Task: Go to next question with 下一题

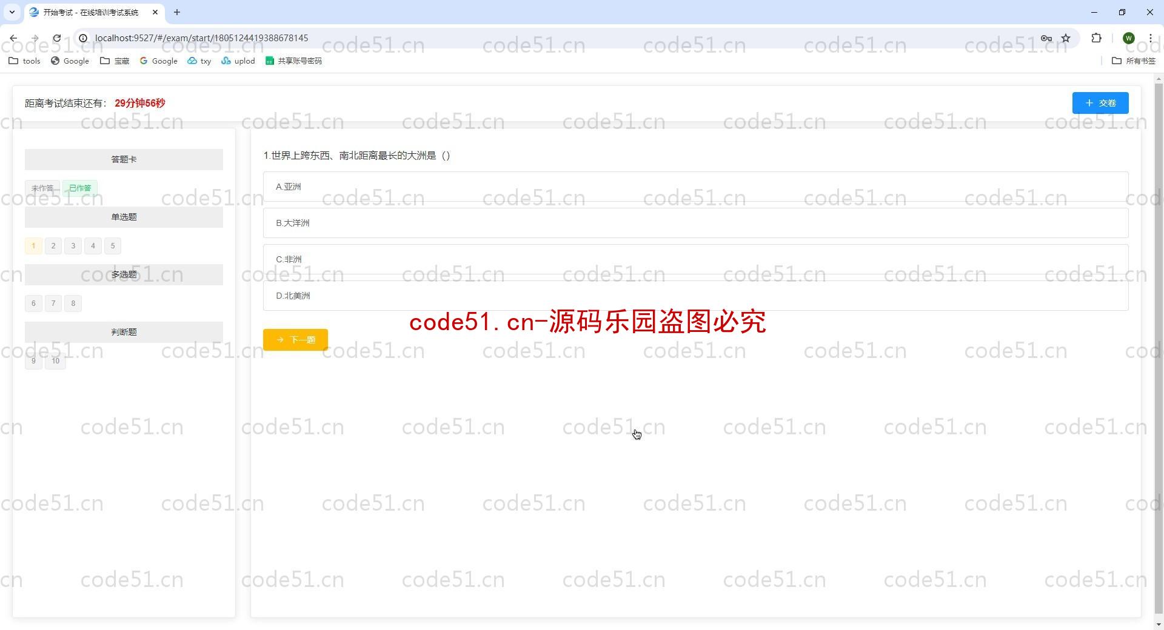Action: [x=295, y=340]
